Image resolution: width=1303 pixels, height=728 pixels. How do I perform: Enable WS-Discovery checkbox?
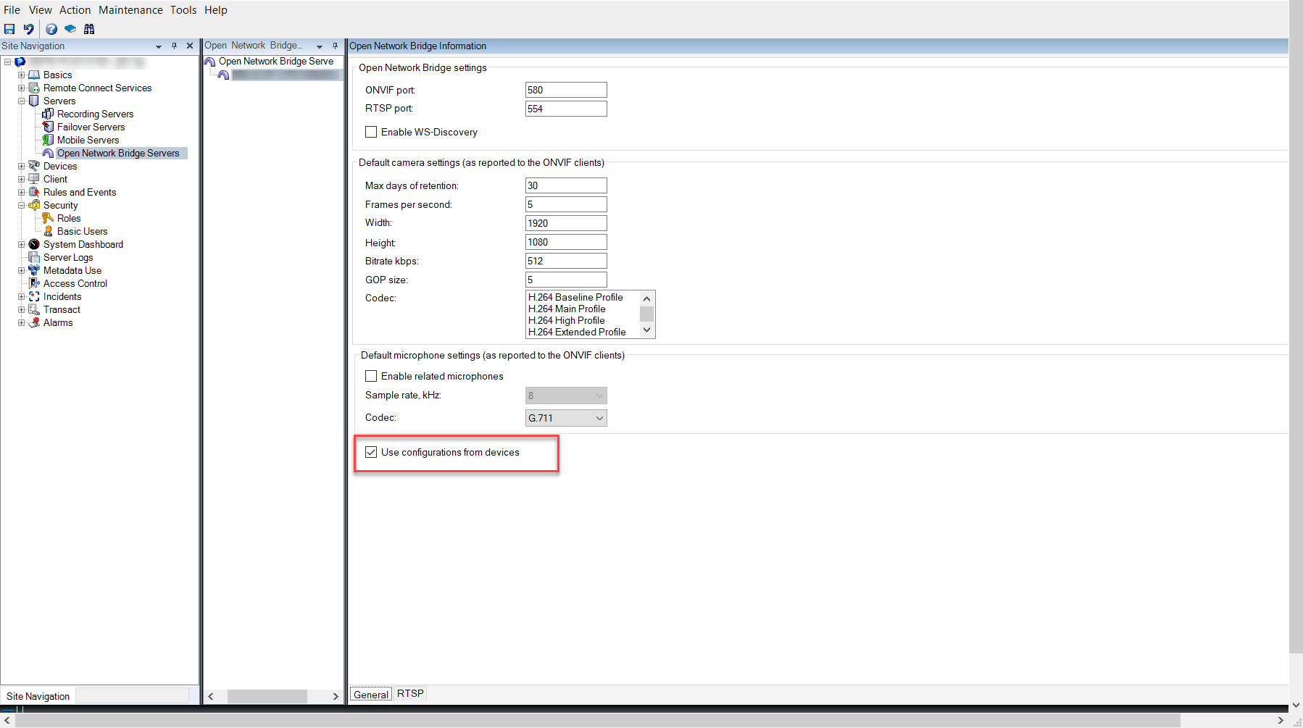tap(371, 132)
